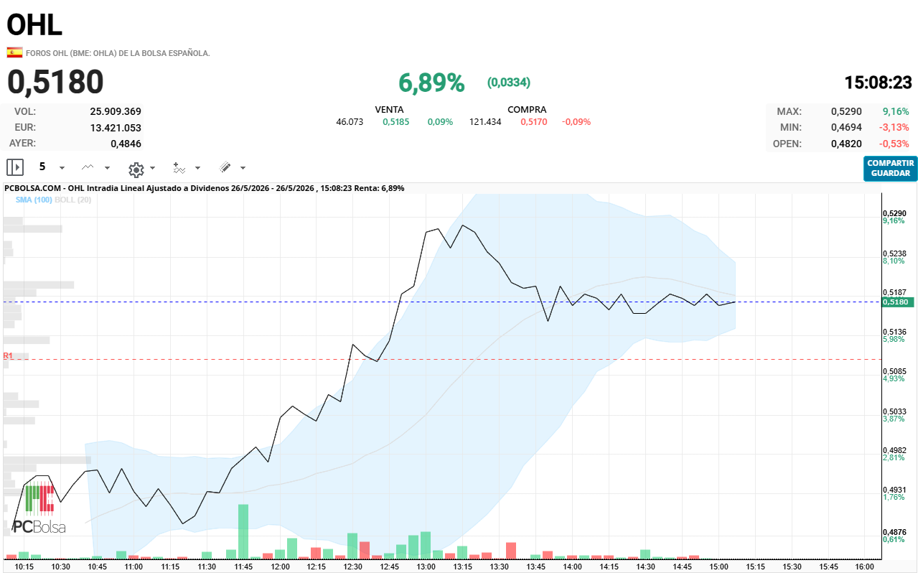The width and height of the screenshot is (918, 573).
Task: Click the line chart type icon
Action: click(88, 167)
